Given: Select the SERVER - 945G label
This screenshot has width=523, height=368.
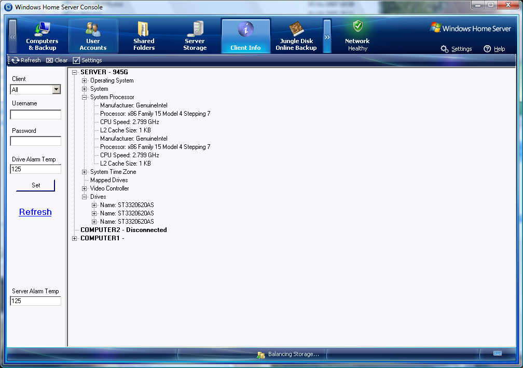Looking at the screenshot, I should point(104,72).
